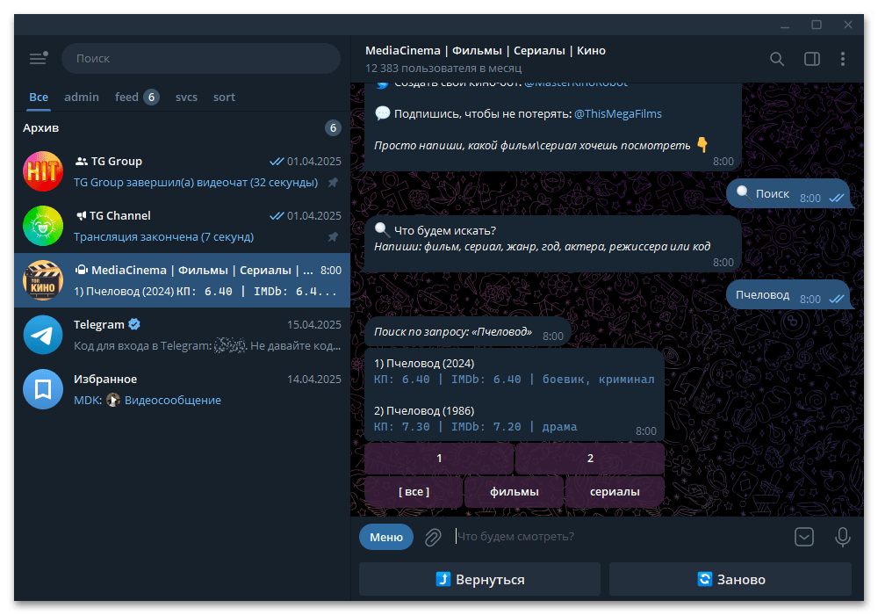Click the Заново keyboard button

coord(730,579)
